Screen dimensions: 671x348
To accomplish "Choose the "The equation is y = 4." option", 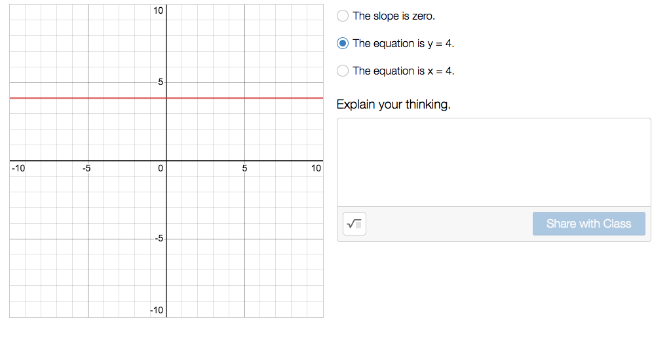I will tap(342, 44).
